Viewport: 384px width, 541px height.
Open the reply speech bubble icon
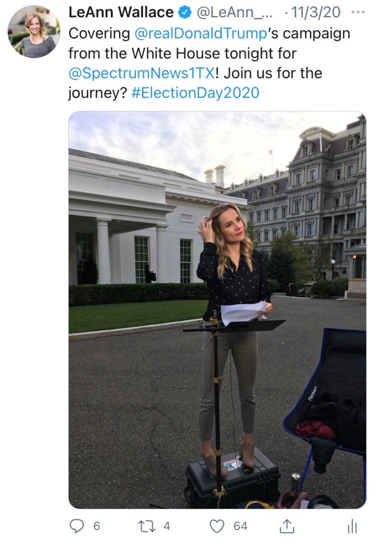(x=77, y=525)
